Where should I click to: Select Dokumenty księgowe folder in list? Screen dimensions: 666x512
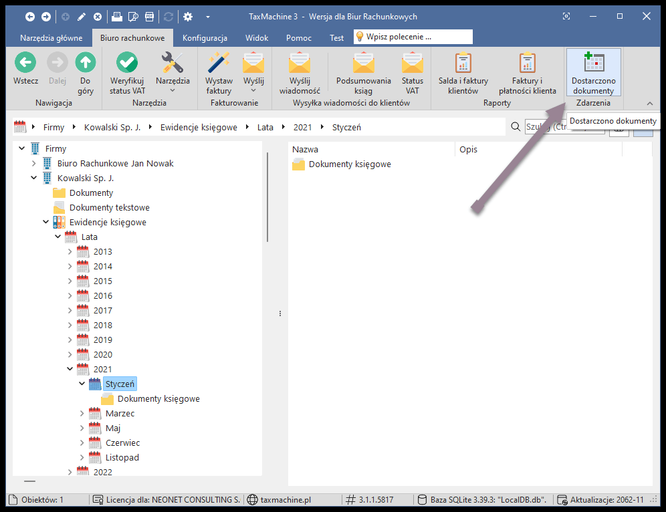(349, 164)
